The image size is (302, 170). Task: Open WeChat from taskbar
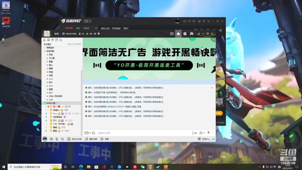(x=143, y=167)
